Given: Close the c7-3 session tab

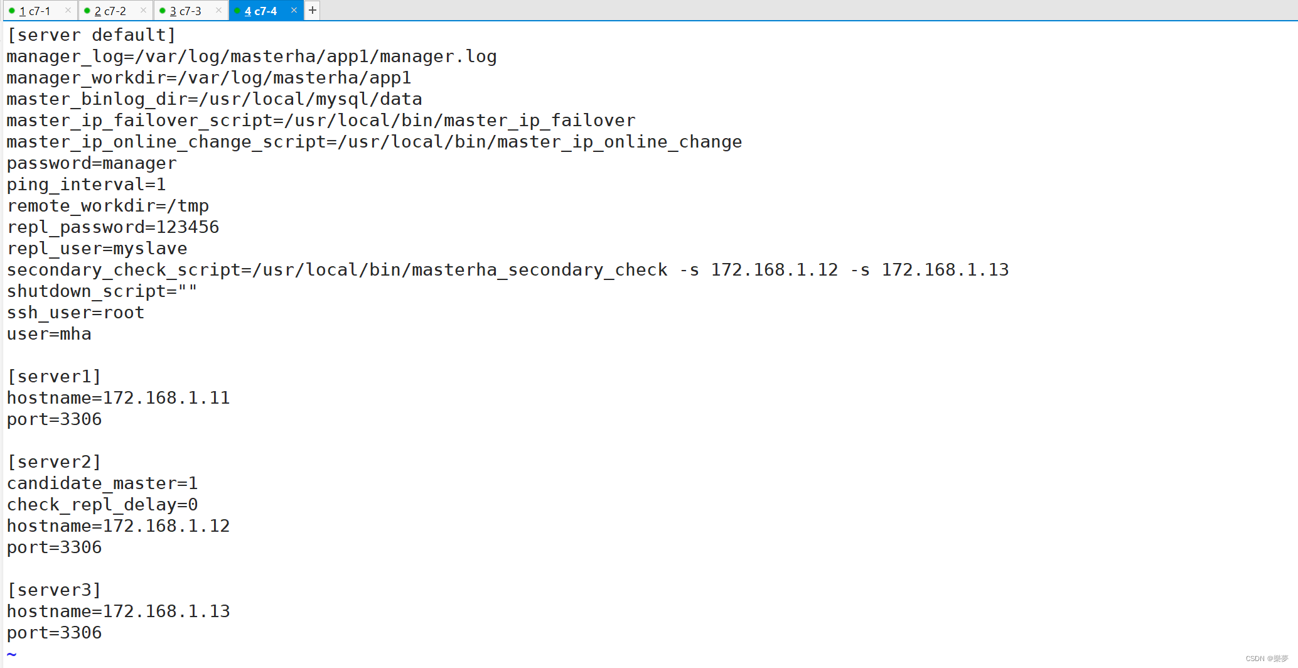Looking at the screenshot, I should pyautogui.click(x=218, y=10).
